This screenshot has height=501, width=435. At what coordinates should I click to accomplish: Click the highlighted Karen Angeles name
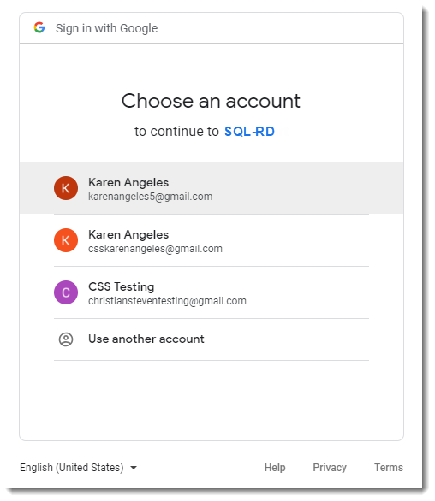click(128, 183)
